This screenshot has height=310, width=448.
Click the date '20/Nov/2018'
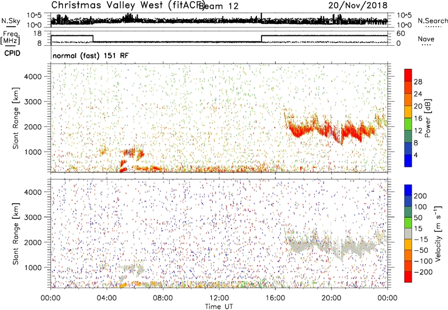(358, 6)
